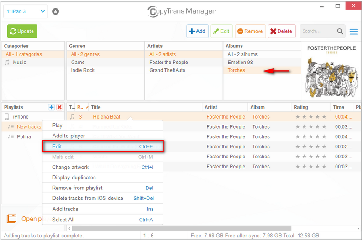The width and height of the screenshot is (363, 241).
Task: Select the Indie Rock genre
Action: tap(105, 70)
